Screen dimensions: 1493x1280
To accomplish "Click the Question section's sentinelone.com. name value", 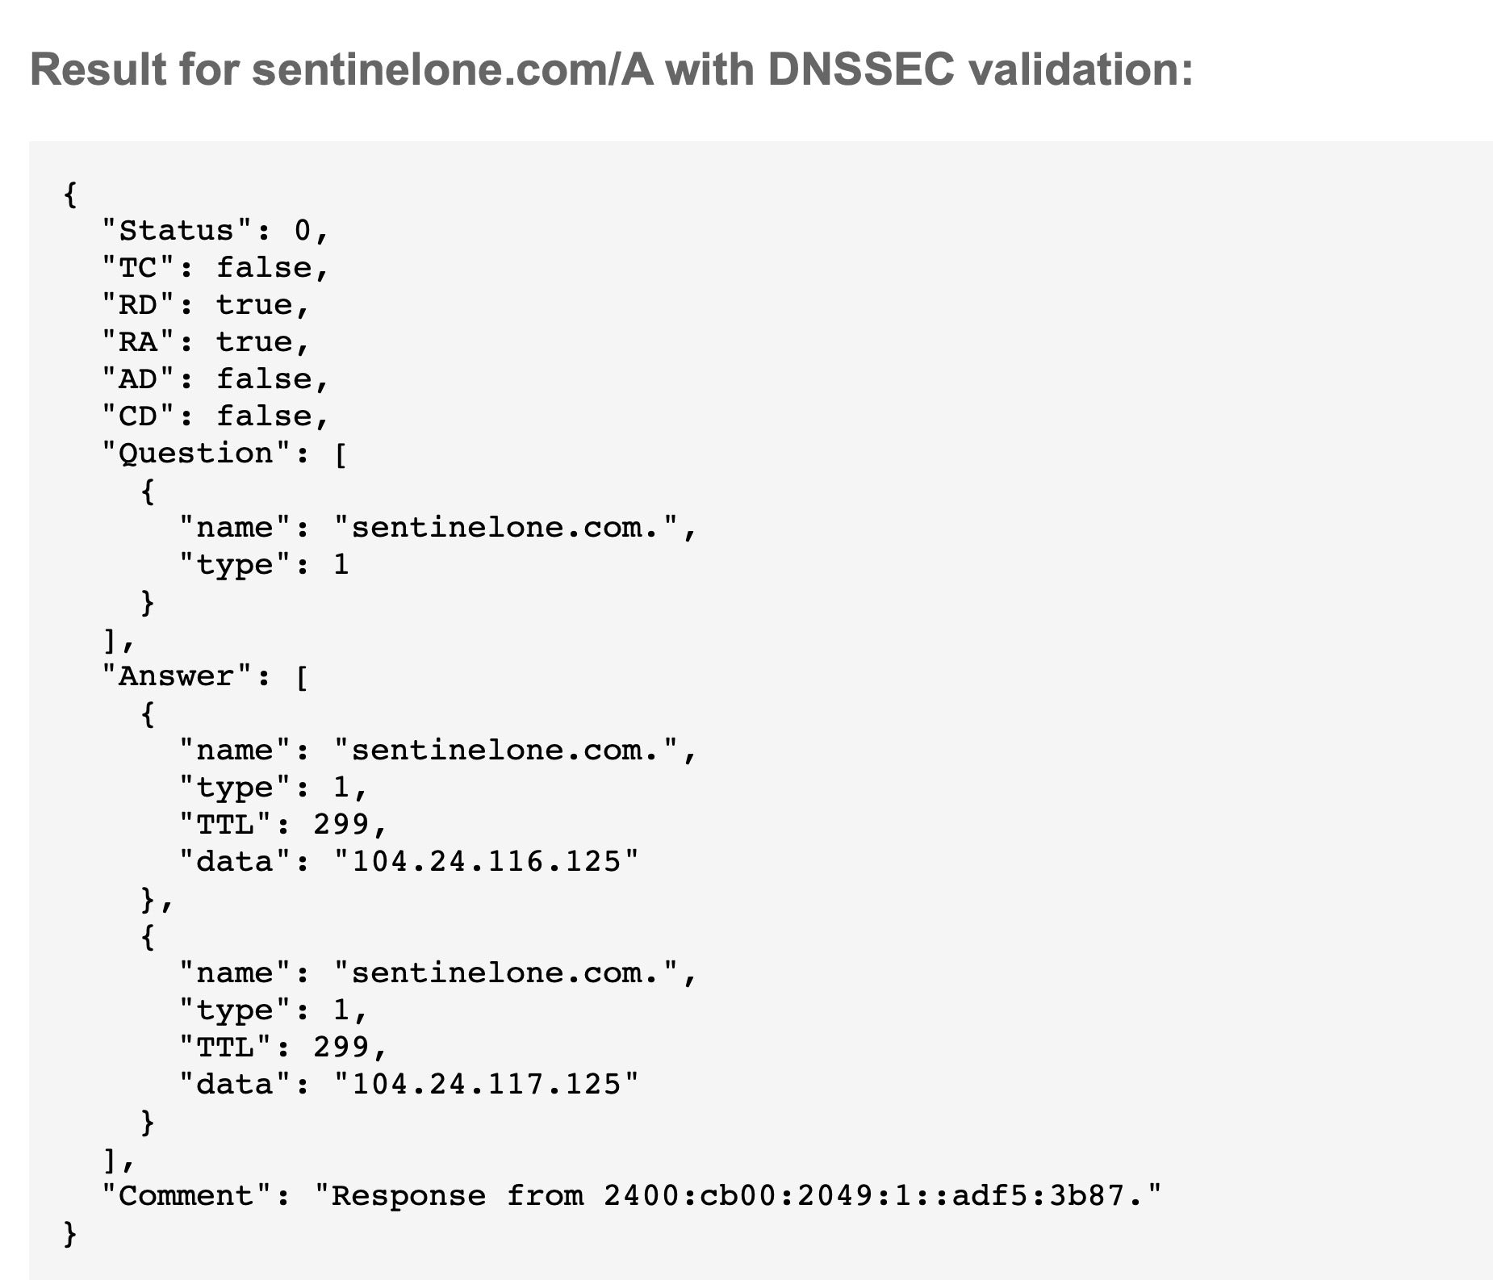I will (x=505, y=528).
